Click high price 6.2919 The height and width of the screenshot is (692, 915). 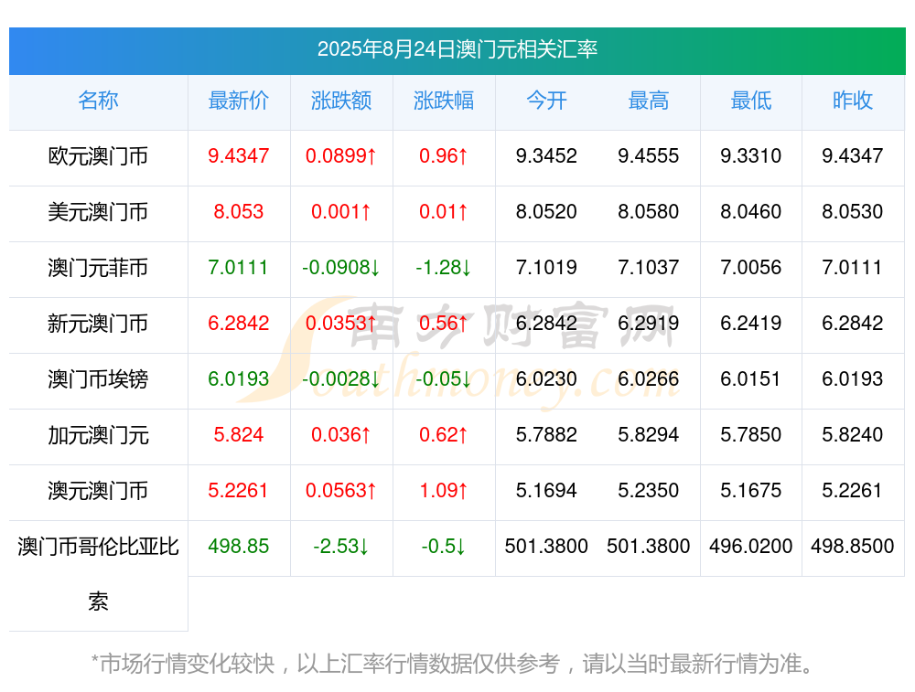649,323
